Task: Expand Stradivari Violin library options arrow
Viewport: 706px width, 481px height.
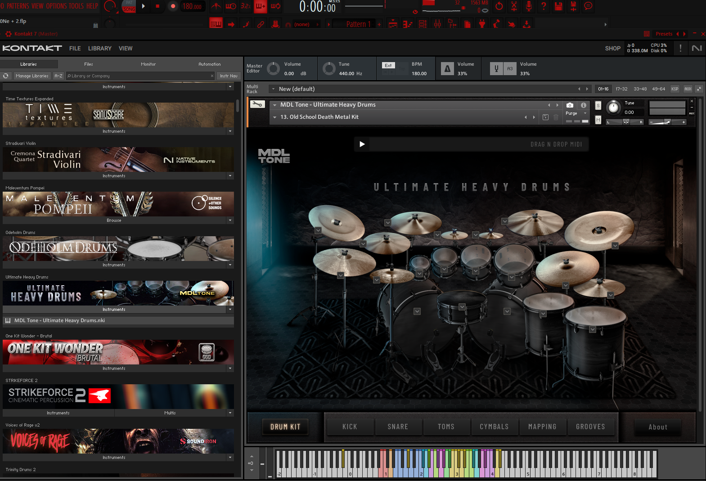Action: [x=230, y=176]
